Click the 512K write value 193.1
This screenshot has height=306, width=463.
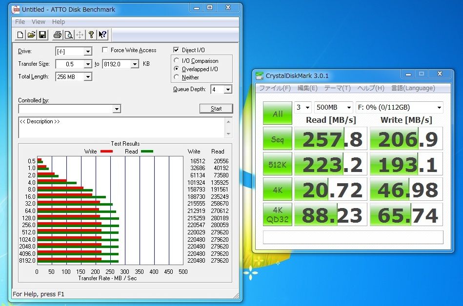406,164
